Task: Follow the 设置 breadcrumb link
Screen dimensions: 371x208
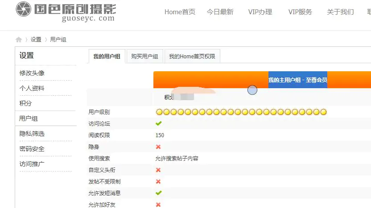Action: [x=36, y=40]
